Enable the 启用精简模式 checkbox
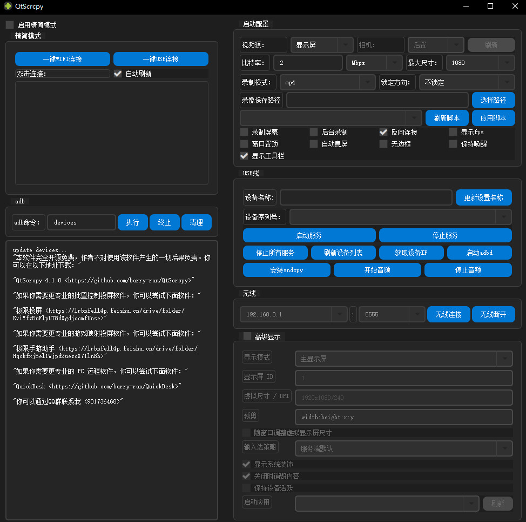Viewport: 526px width, 522px height. (x=10, y=25)
